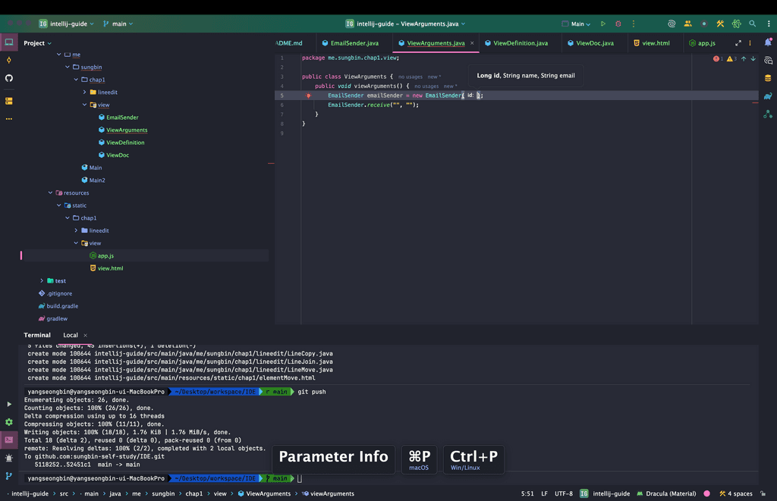Toggle the Terminal tool window button
Image resolution: width=777 pixels, height=501 pixels.
[x=9, y=440]
